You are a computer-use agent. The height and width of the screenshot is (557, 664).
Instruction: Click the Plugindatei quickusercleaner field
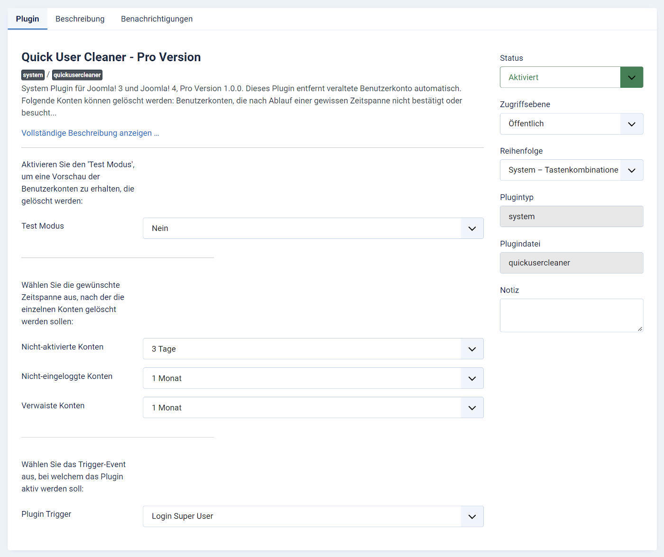pyautogui.click(x=571, y=263)
